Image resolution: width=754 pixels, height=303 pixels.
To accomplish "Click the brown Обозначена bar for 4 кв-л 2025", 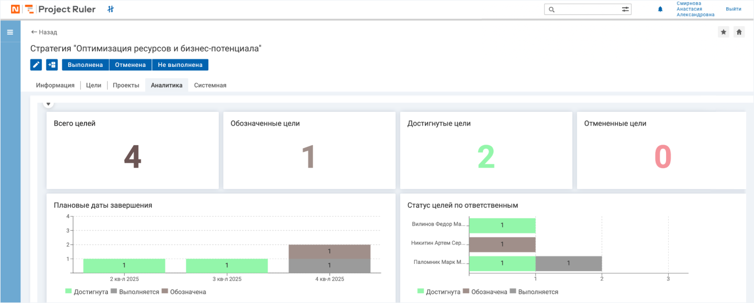I will pyautogui.click(x=329, y=251).
